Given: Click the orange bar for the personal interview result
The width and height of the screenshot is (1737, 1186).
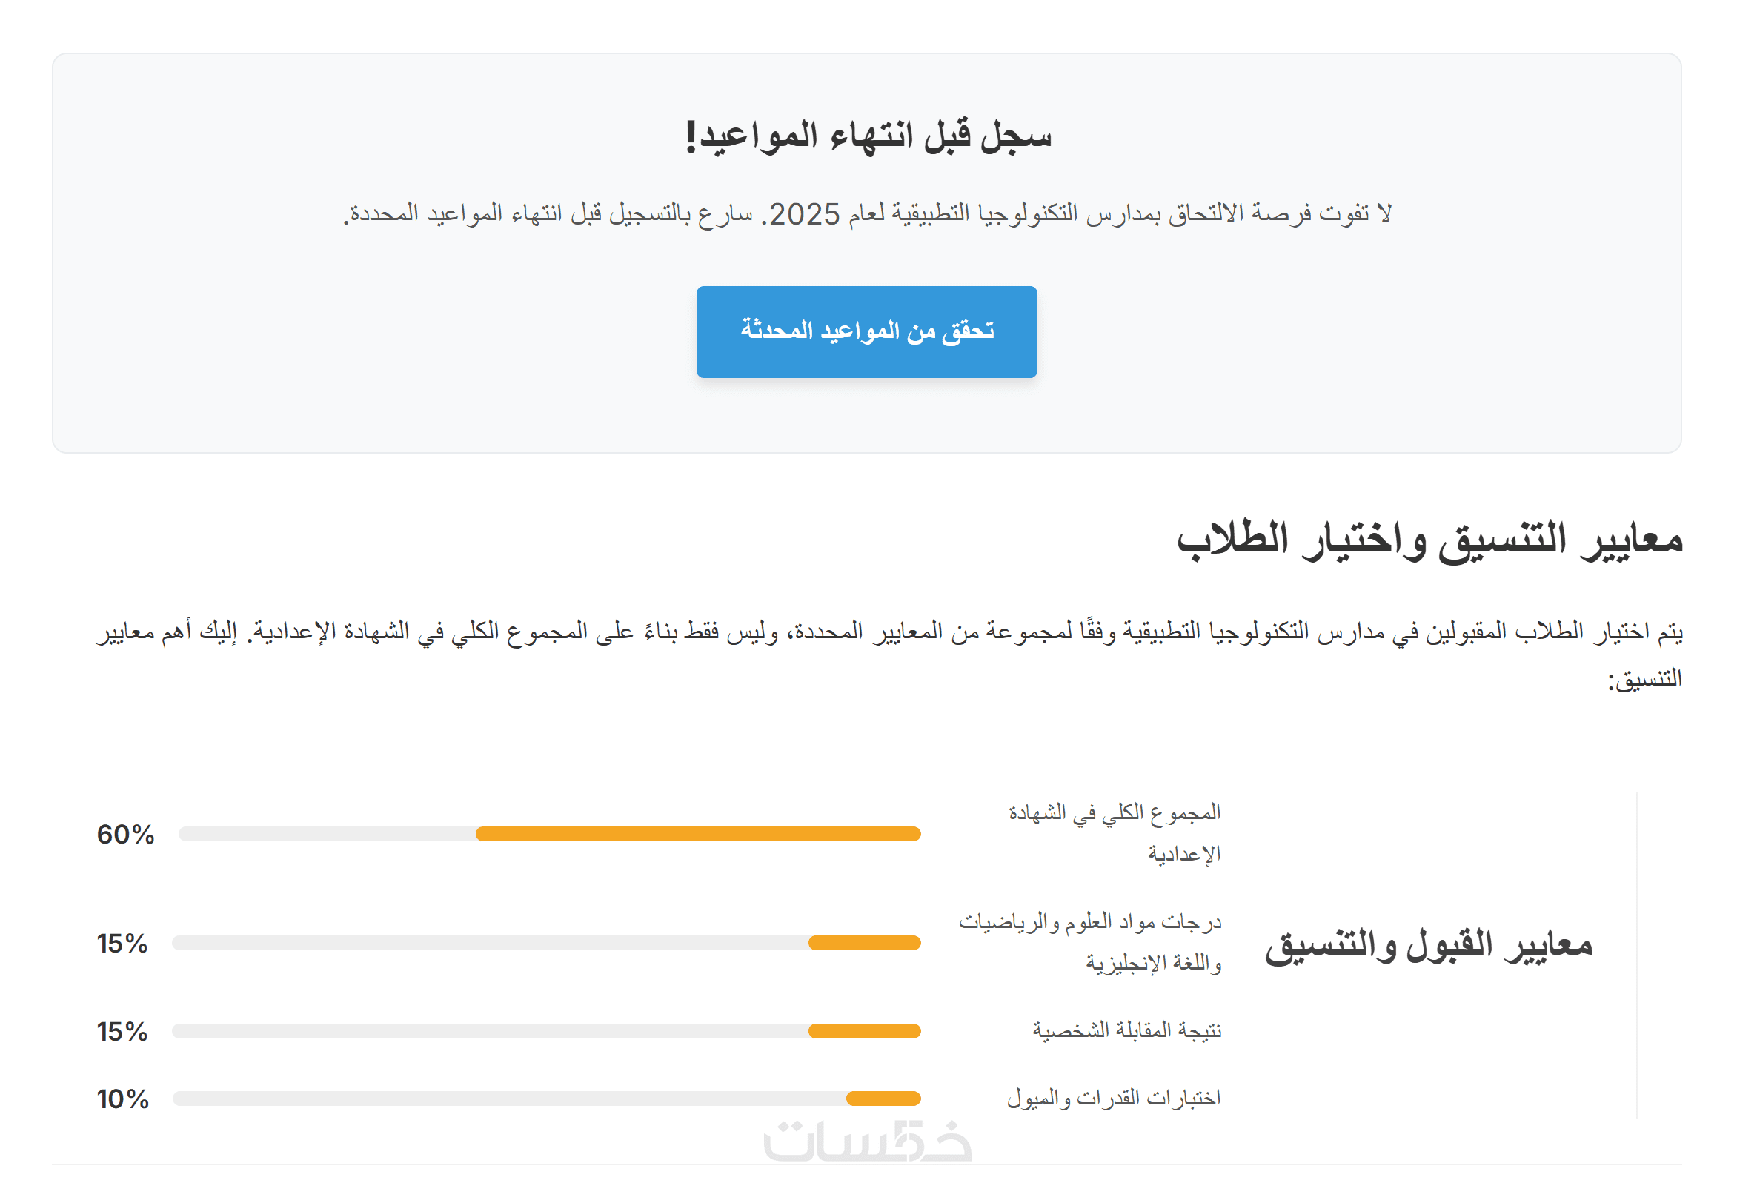Looking at the screenshot, I should [864, 1031].
